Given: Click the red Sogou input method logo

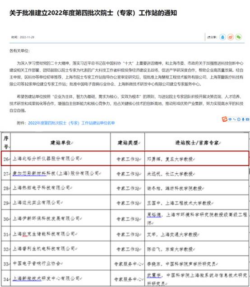Looking at the screenshot, I should click(224, 119).
